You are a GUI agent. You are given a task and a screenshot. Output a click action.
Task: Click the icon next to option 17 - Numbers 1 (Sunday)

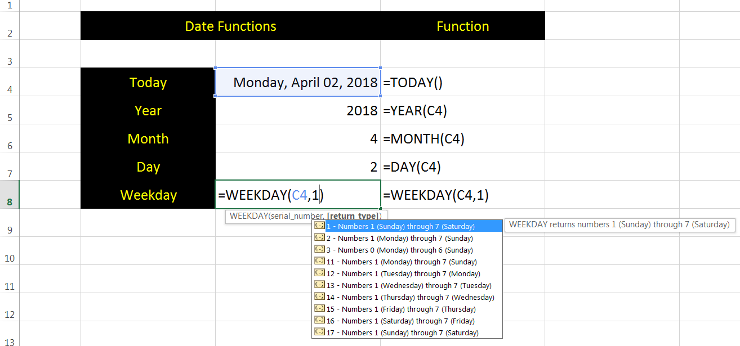point(319,332)
